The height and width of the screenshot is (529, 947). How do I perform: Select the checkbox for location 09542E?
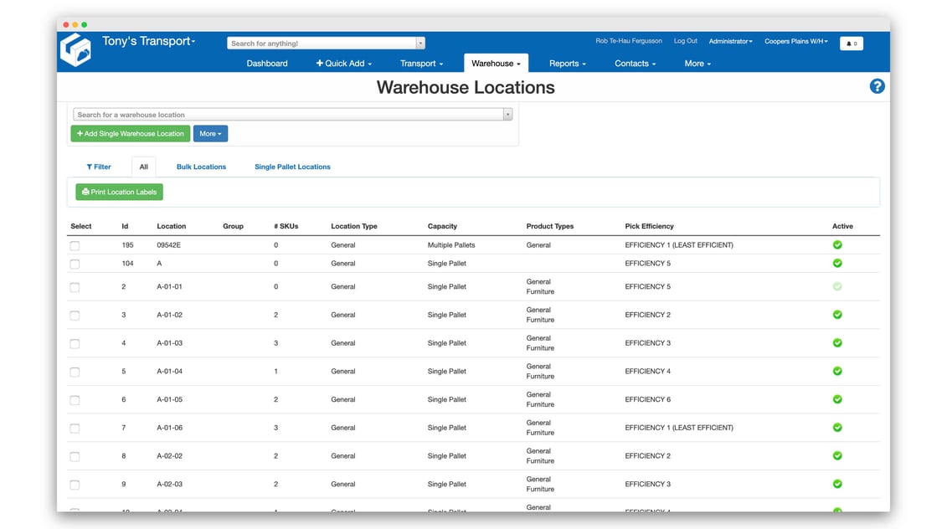(75, 243)
